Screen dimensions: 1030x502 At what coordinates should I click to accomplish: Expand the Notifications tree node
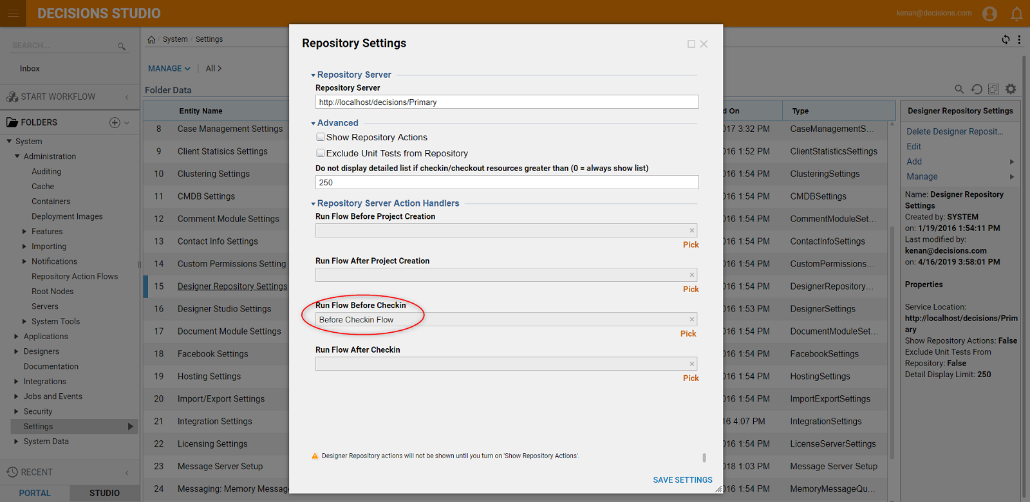point(24,261)
